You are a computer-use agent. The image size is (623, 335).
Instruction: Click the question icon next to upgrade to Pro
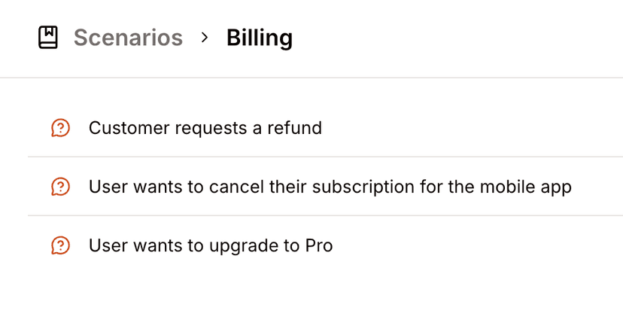click(x=60, y=245)
